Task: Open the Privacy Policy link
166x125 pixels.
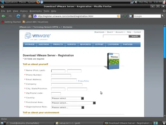Action: click(83, 81)
